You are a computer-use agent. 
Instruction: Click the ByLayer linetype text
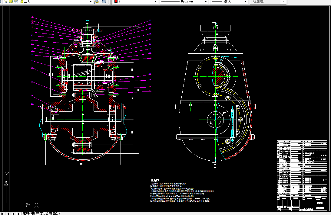point(187,1)
